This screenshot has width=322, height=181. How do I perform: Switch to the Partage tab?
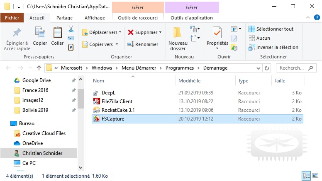coord(64,18)
